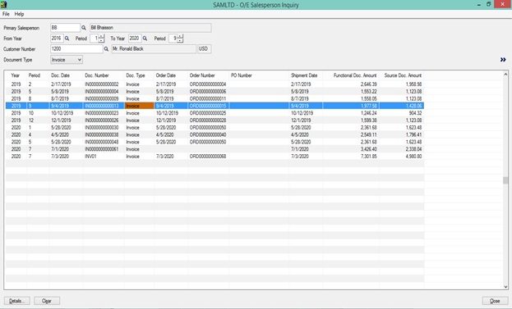Click the Mr. Ronald Black name field
The height and width of the screenshot is (309, 512).
point(154,49)
